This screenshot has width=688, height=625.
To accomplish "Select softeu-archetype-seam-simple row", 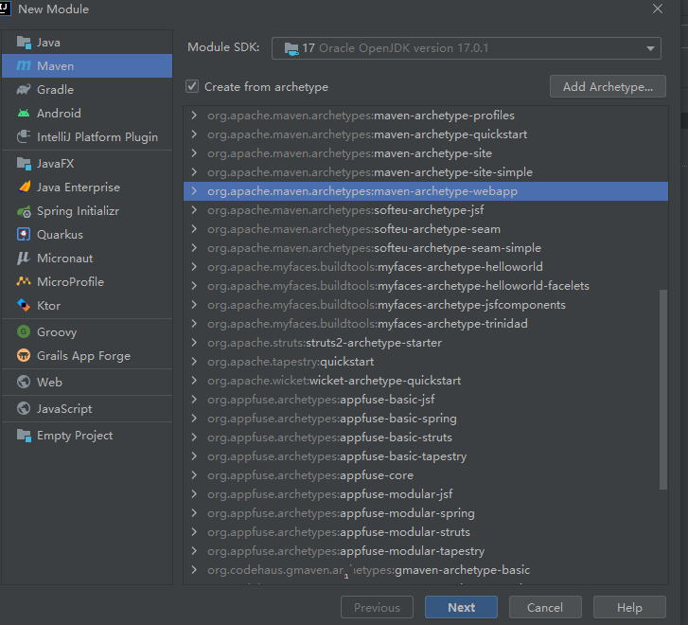I will pos(426,248).
